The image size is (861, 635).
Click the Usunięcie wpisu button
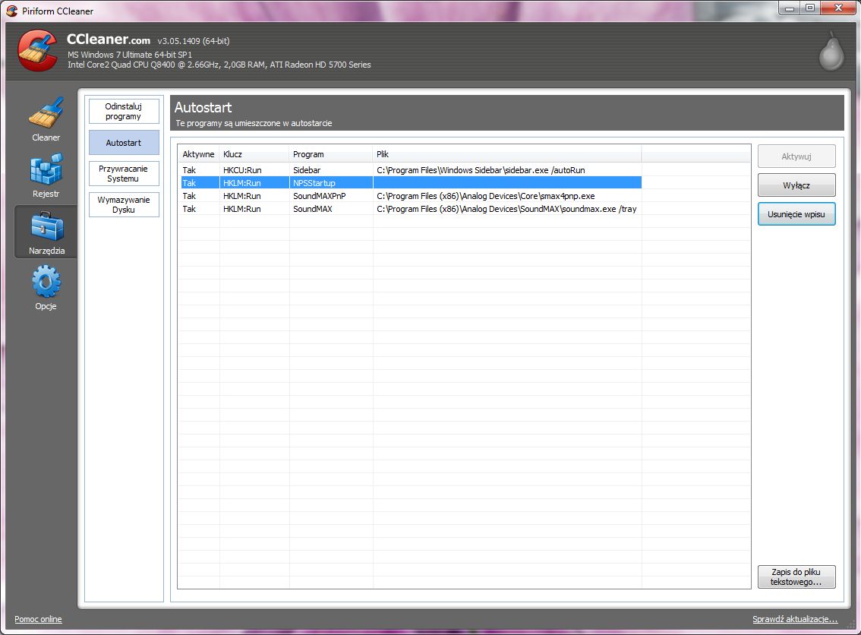(796, 214)
